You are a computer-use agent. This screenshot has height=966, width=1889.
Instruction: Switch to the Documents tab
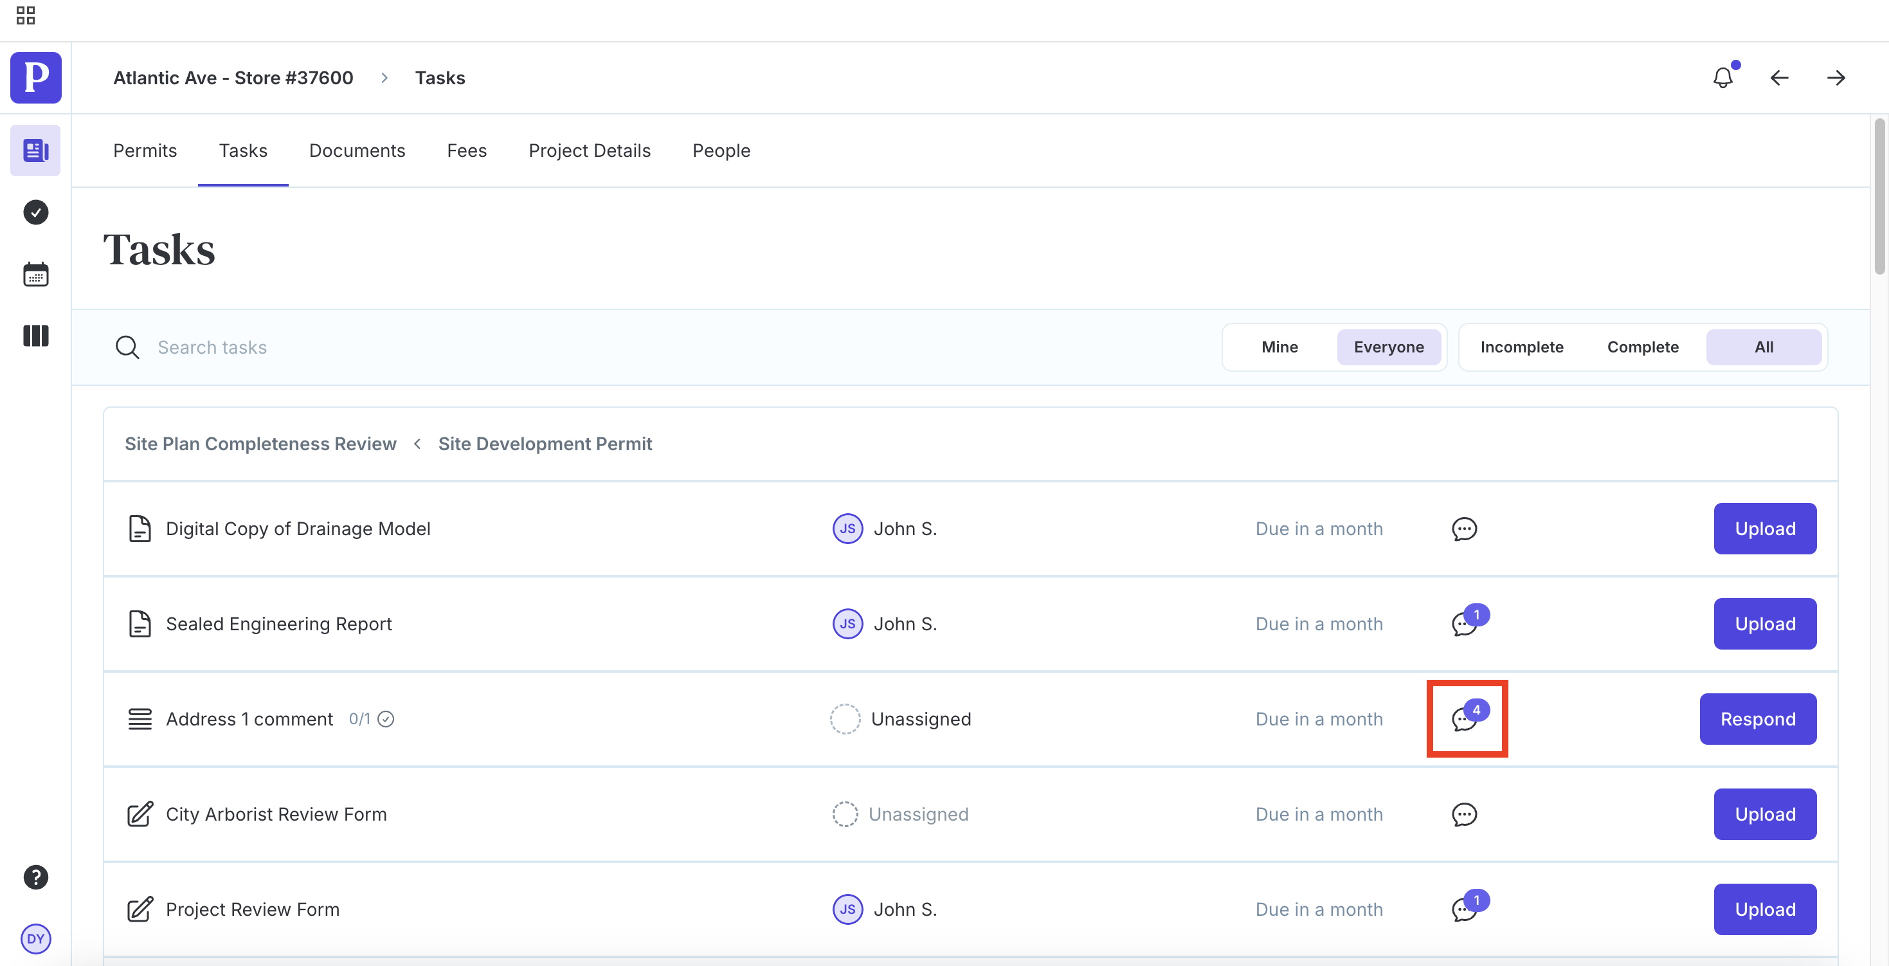pyautogui.click(x=357, y=150)
